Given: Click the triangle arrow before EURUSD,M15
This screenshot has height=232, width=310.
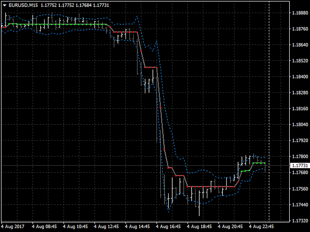Looking at the screenshot, I should (5, 5).
